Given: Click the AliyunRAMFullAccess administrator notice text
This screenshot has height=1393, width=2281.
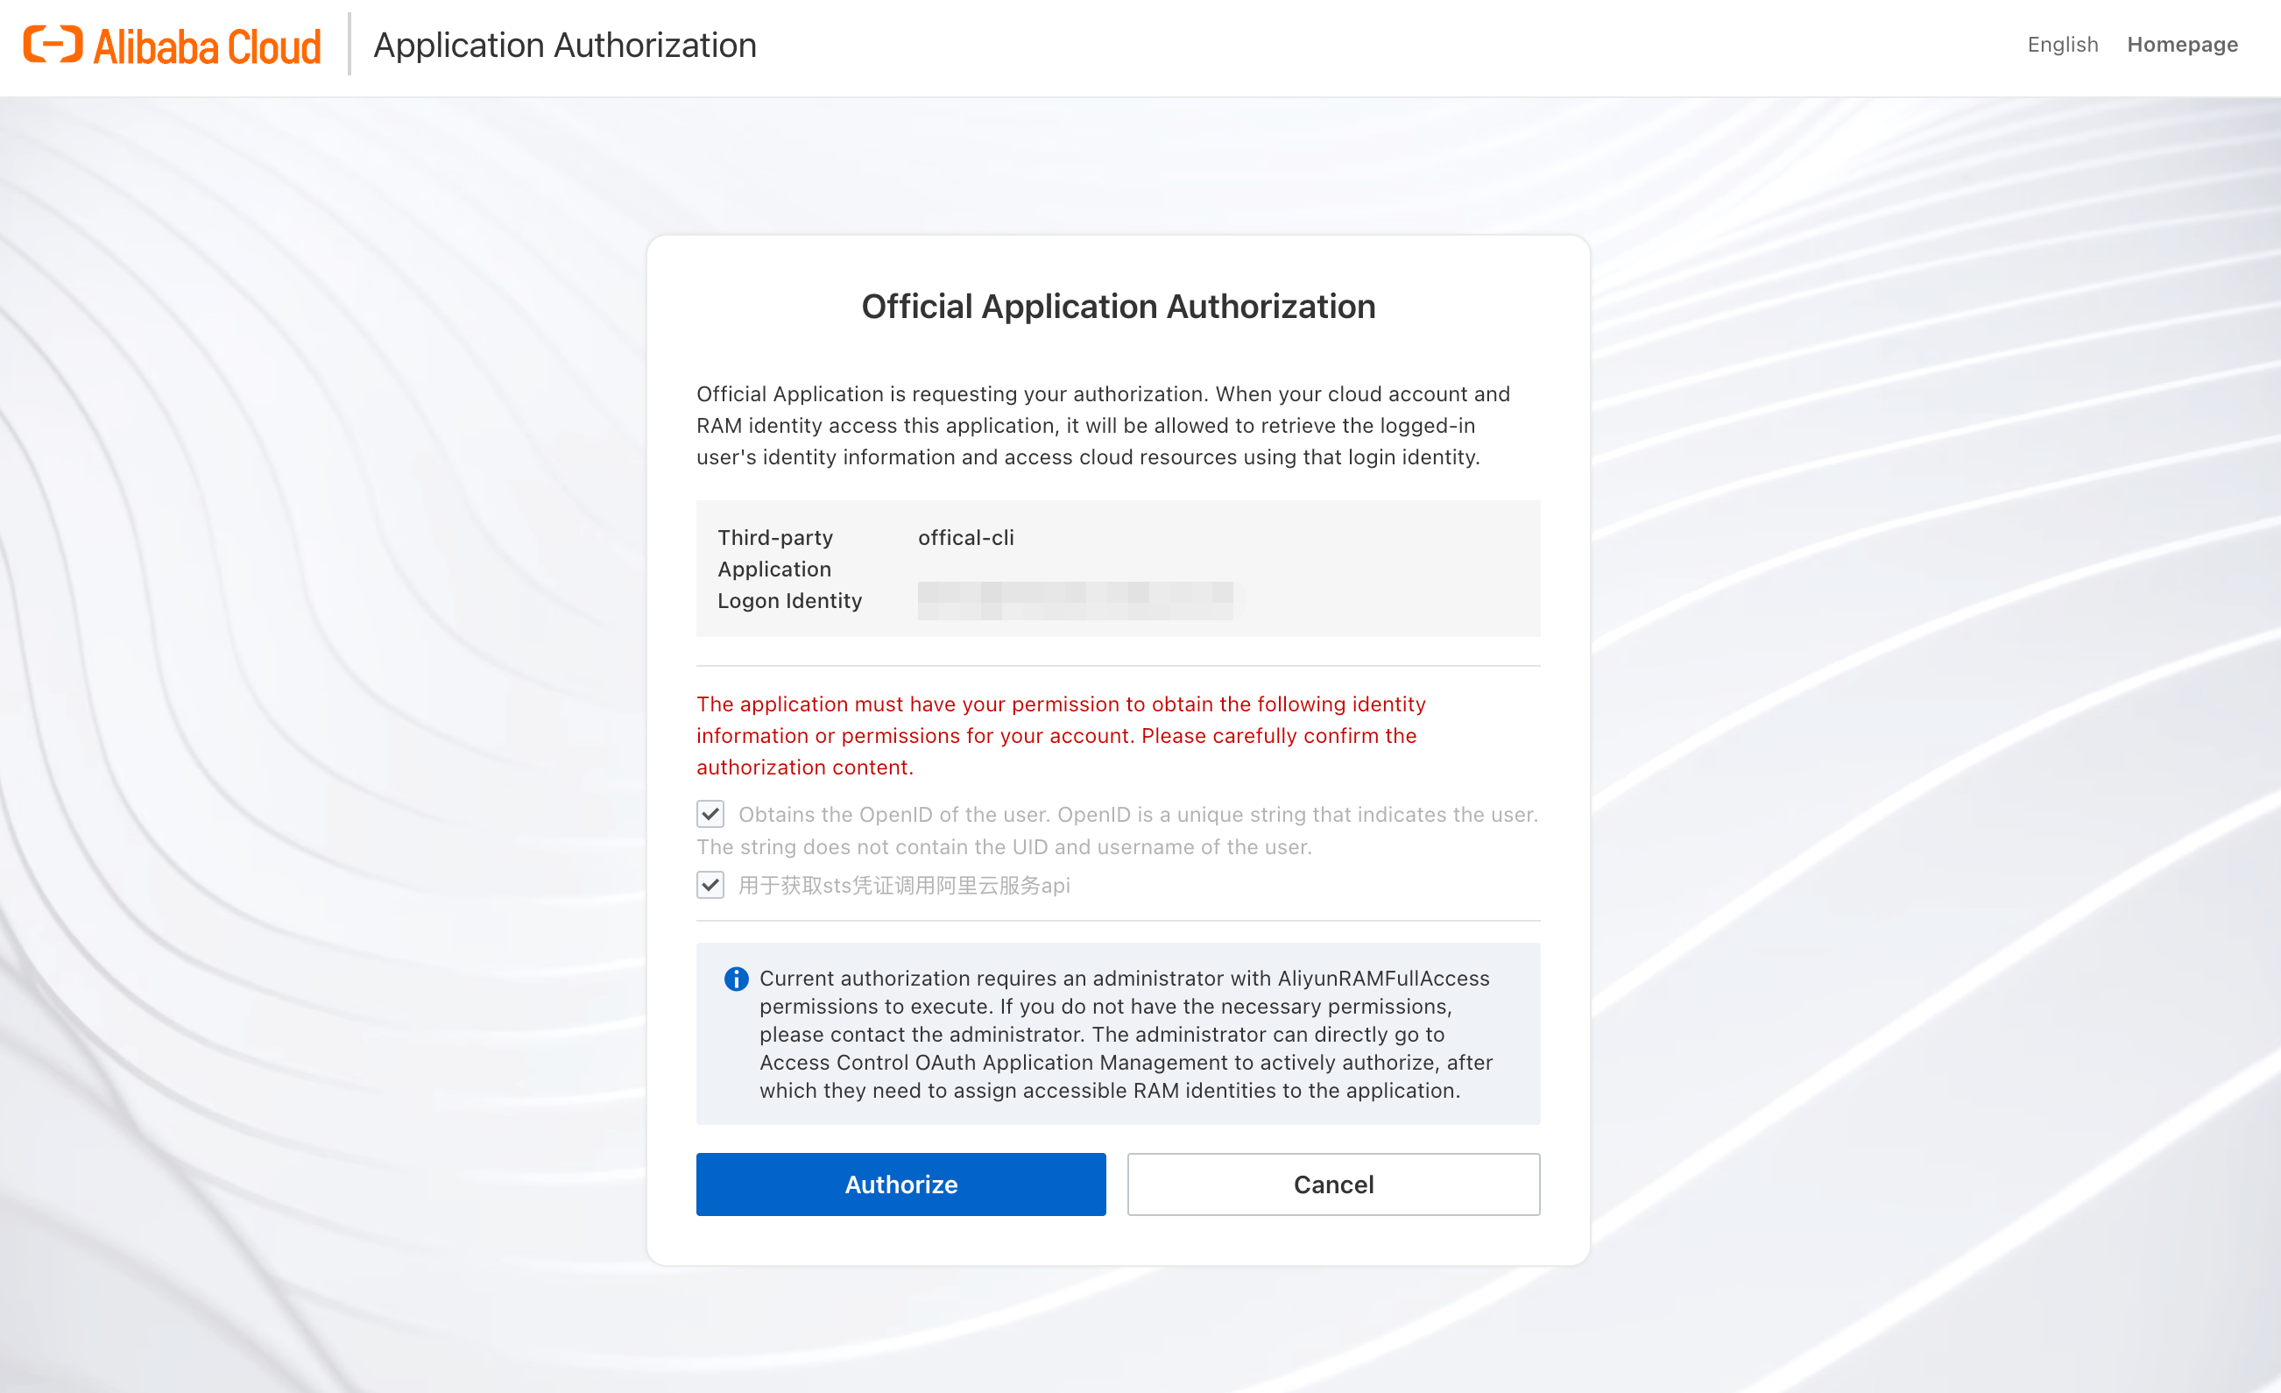Looking at the screenshot, I should [x=1124, y=1034].
